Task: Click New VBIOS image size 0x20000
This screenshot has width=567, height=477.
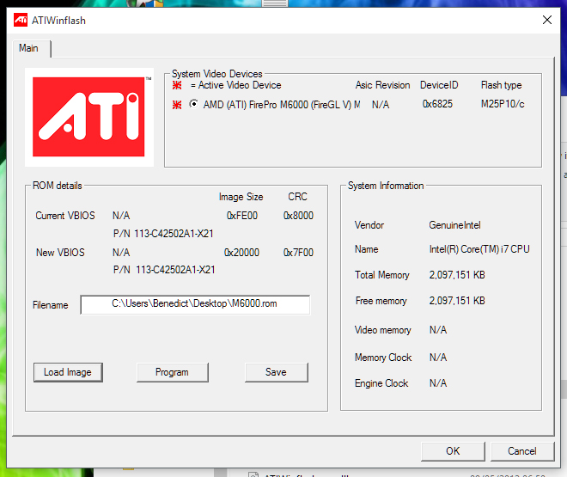Action: tap(241, 253)
